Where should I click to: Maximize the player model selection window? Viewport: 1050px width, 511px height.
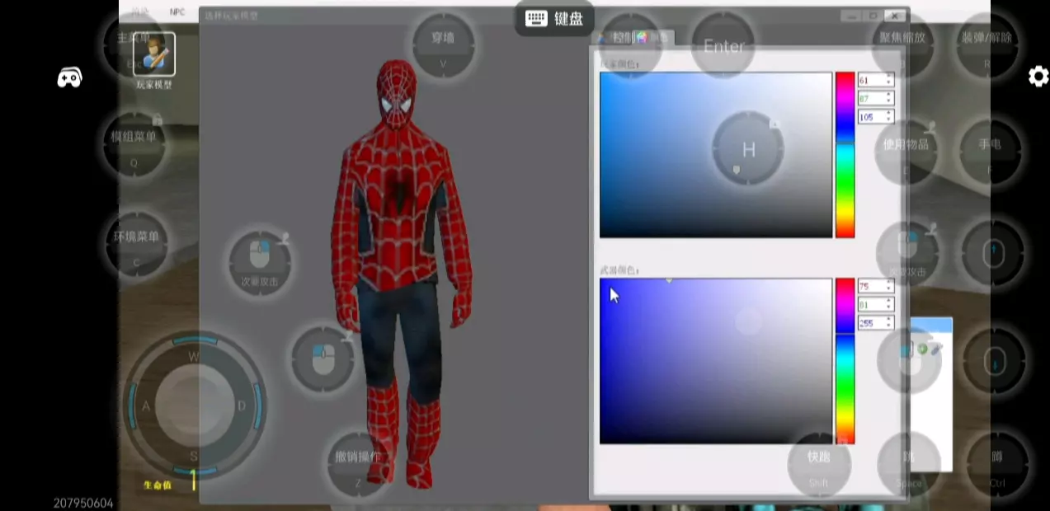(x=873, y=16)
